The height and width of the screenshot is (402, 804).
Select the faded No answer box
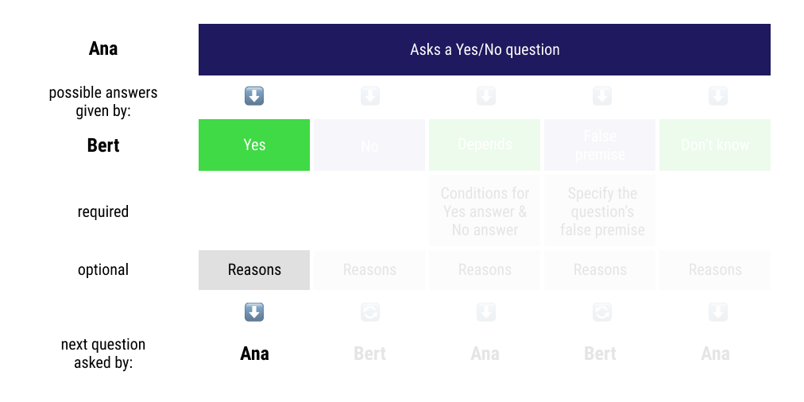point(369,145)
